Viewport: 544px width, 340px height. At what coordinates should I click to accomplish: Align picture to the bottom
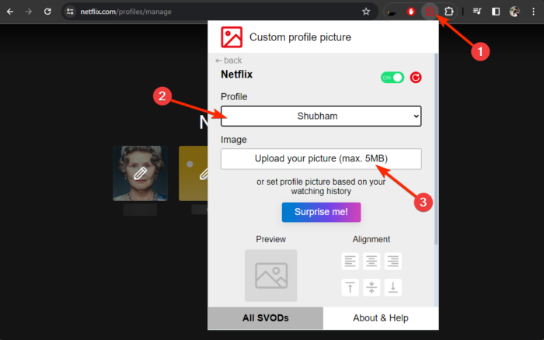[x=392, y=287]
